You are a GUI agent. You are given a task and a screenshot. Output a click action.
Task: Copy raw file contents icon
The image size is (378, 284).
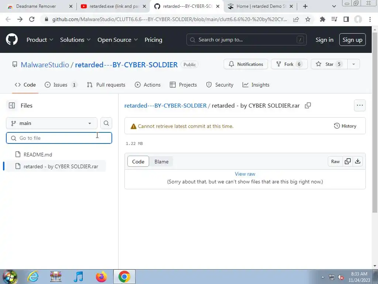coord(347,161)
